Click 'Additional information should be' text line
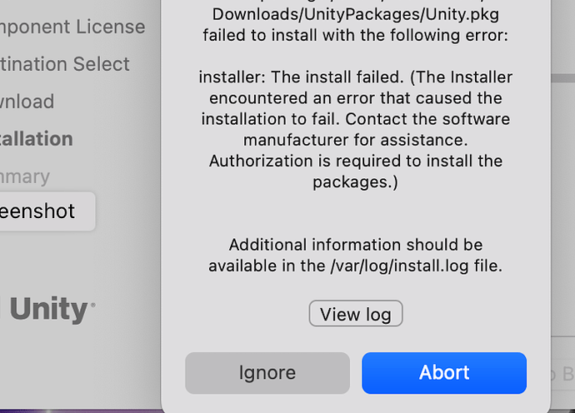Screen dimensions: 575x413 click(x=356, y=245)
